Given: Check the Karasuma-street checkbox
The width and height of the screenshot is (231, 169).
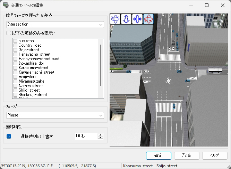Looking at the screenshot, I should click(x=15, y=68).
